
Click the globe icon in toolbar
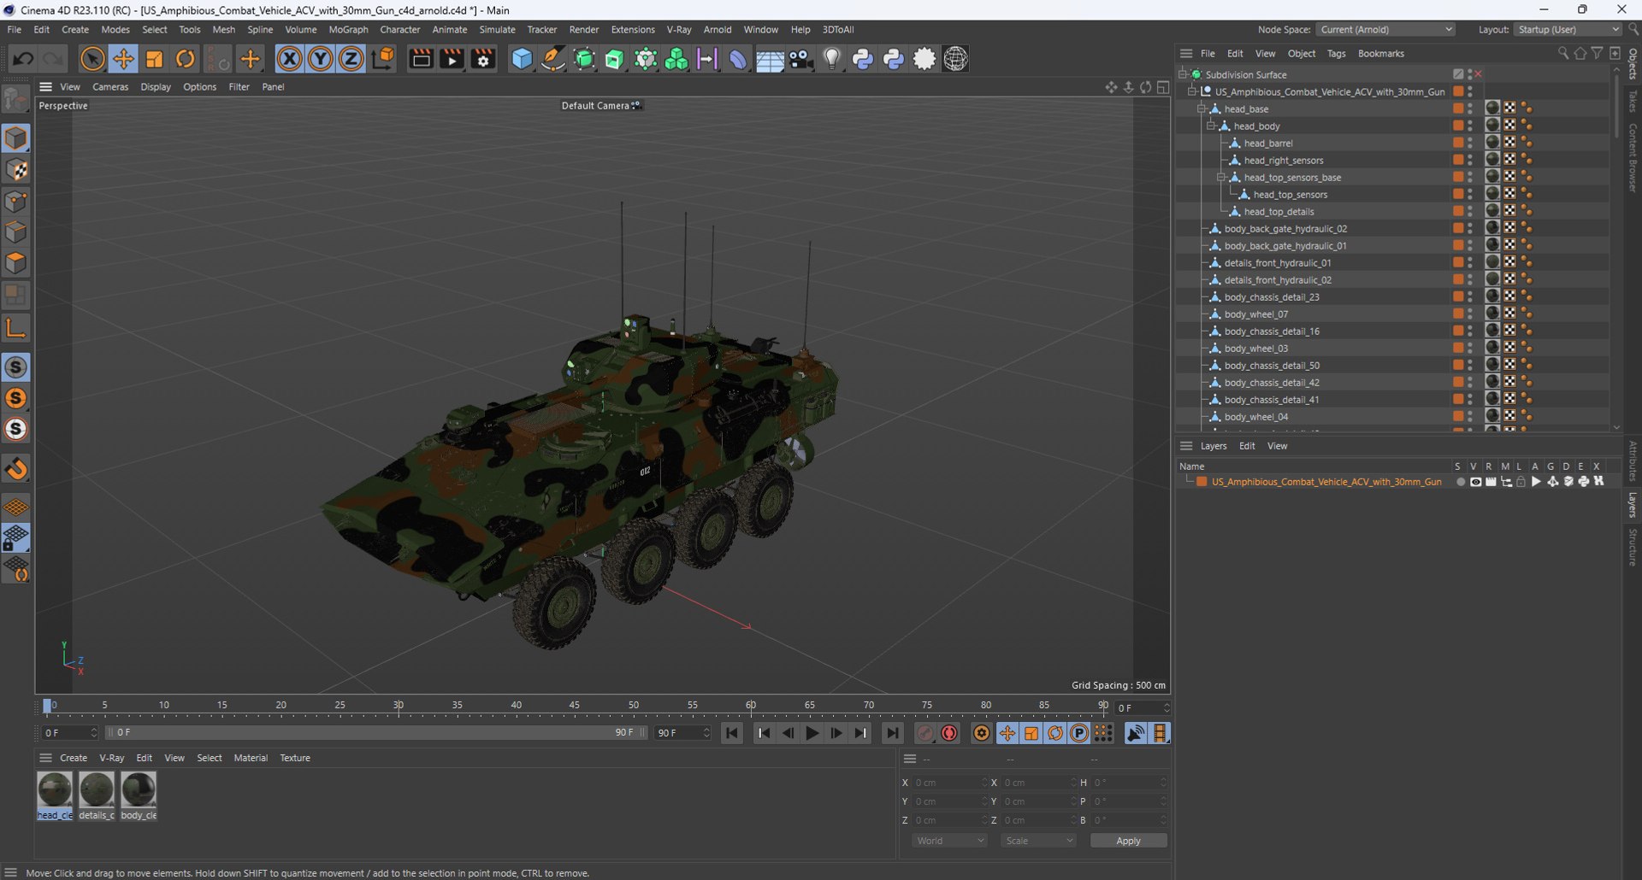[955, 59]
